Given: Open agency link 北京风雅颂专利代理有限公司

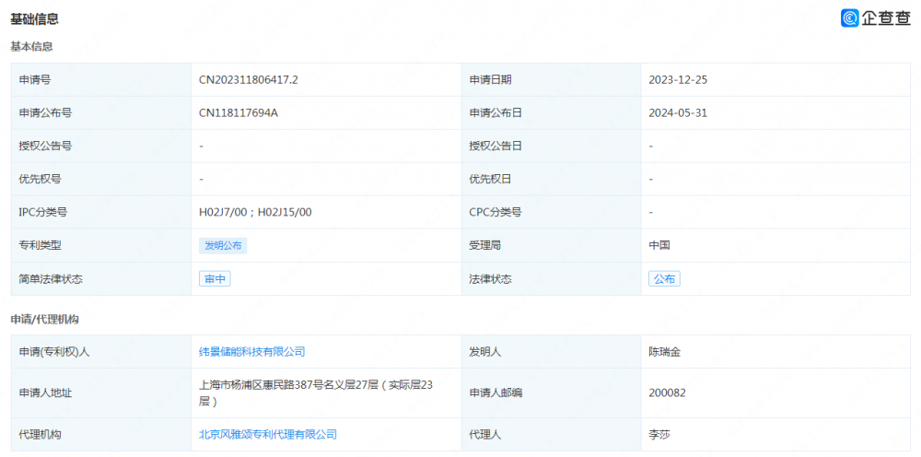Looking at the screenshot, I should 268,435.
